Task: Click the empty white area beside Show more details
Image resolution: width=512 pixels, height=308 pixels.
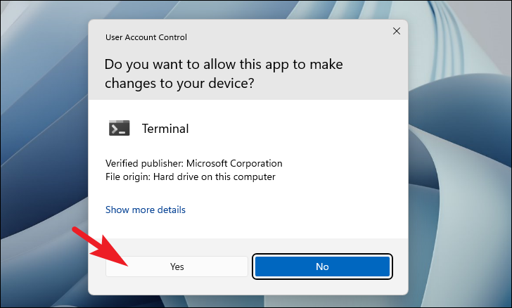Action: coord(294,210)
